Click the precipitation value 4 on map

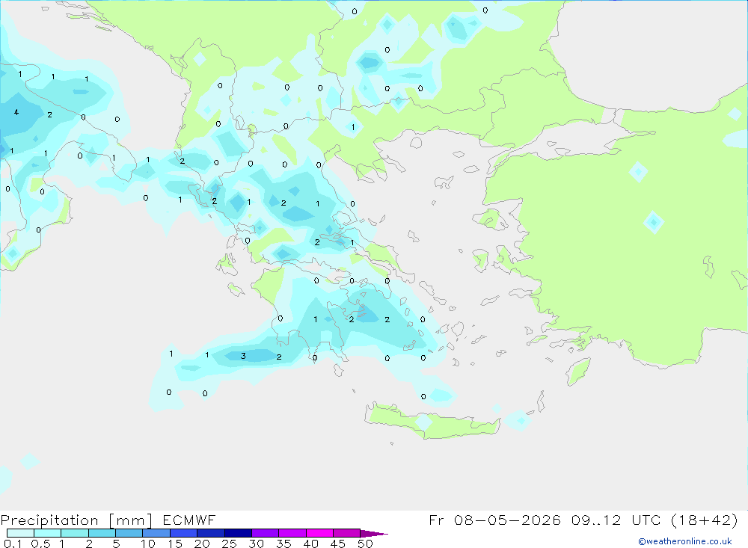[16, 113]
